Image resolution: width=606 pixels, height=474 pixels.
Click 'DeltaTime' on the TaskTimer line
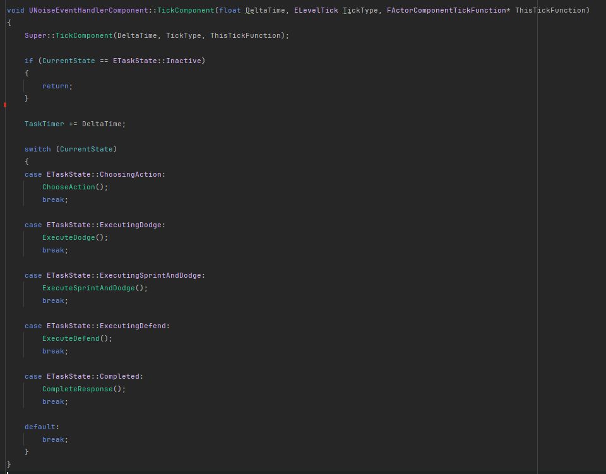click(x=102, y=124)
